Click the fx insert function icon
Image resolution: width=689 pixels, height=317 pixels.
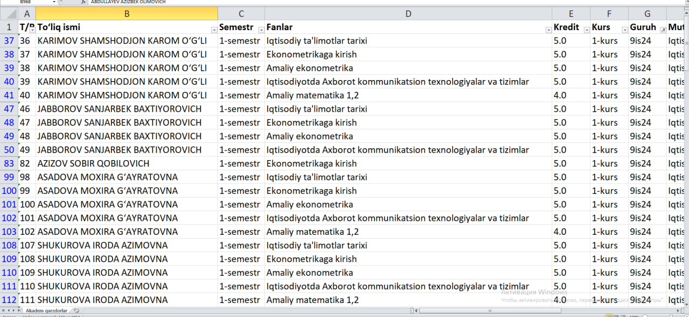point(83,2)
